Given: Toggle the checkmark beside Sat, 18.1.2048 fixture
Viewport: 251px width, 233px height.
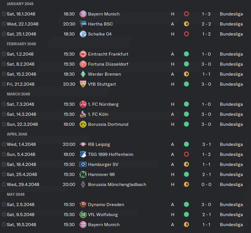Looking at the screenshot, I should pos(4,14).
